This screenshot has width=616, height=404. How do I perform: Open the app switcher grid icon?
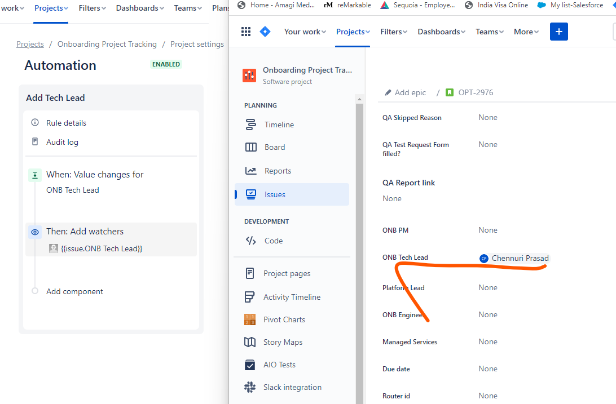coord(246,32)
